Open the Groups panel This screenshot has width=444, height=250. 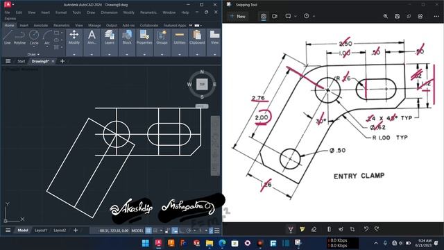click(162, 42)
